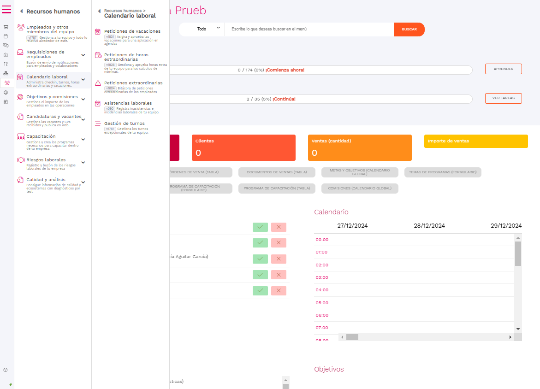Open Gestión de turnos menu item
This screenshot has height=389, width=540.
[x=124, y=124]
